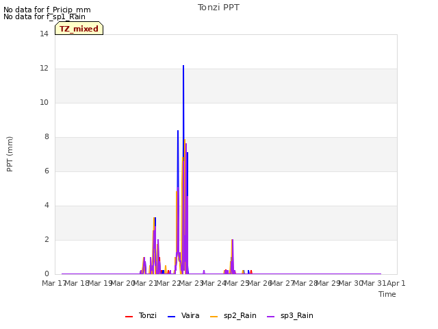Click the orange sp2_Rain legend swatch
Image resolution: width=438 pixels, height=329 pixels.
point(214,317)
